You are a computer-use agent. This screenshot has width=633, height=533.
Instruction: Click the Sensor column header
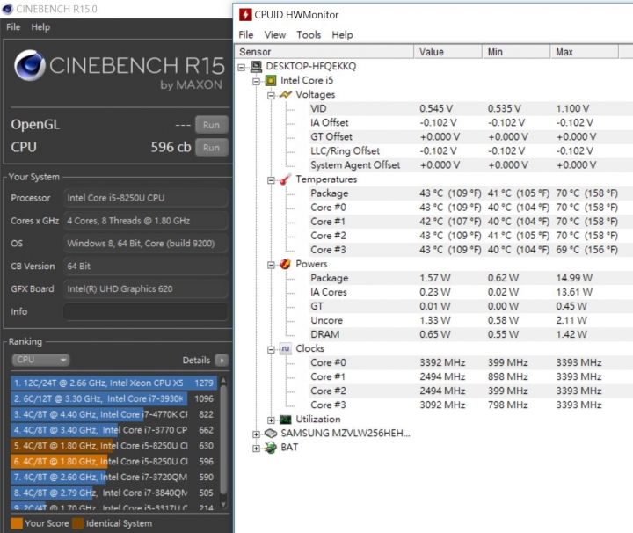pyautogui.click(x=324, y=52)
